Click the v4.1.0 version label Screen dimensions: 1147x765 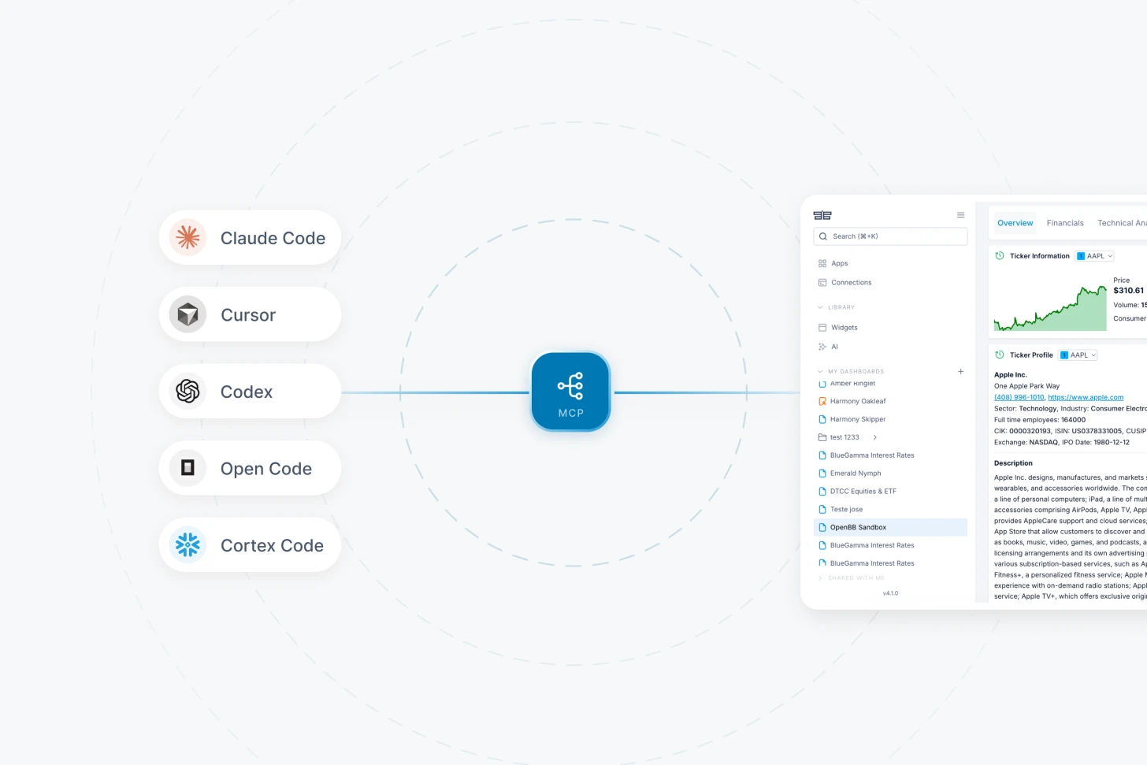coord(890,593)
